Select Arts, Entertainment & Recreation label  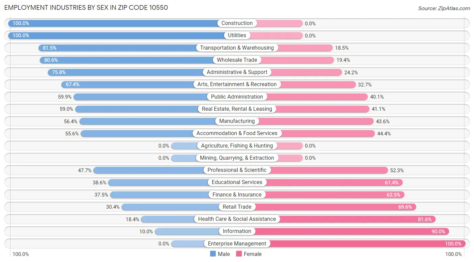point(237,84)
